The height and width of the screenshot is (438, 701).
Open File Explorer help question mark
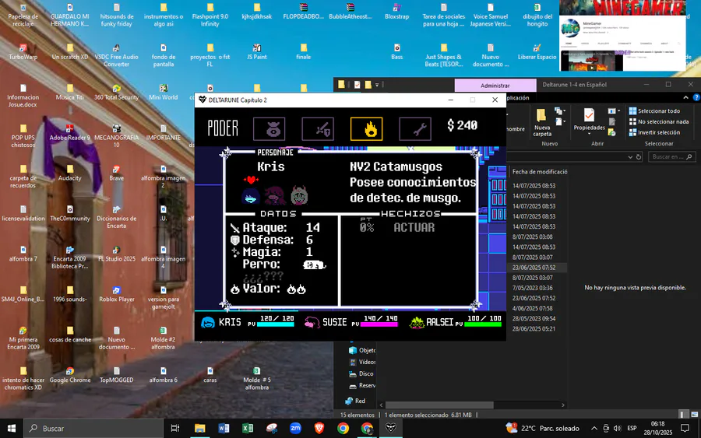696,97
